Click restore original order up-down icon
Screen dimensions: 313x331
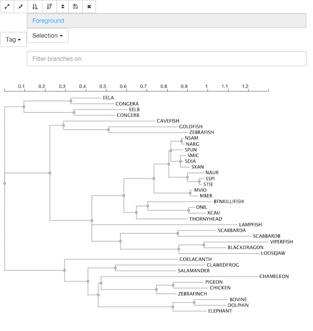tap(63, 7)
